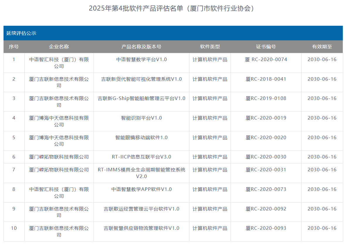Click the 有效期至 column header
This screenshot has height=245, width=344.
coord(322,47)
